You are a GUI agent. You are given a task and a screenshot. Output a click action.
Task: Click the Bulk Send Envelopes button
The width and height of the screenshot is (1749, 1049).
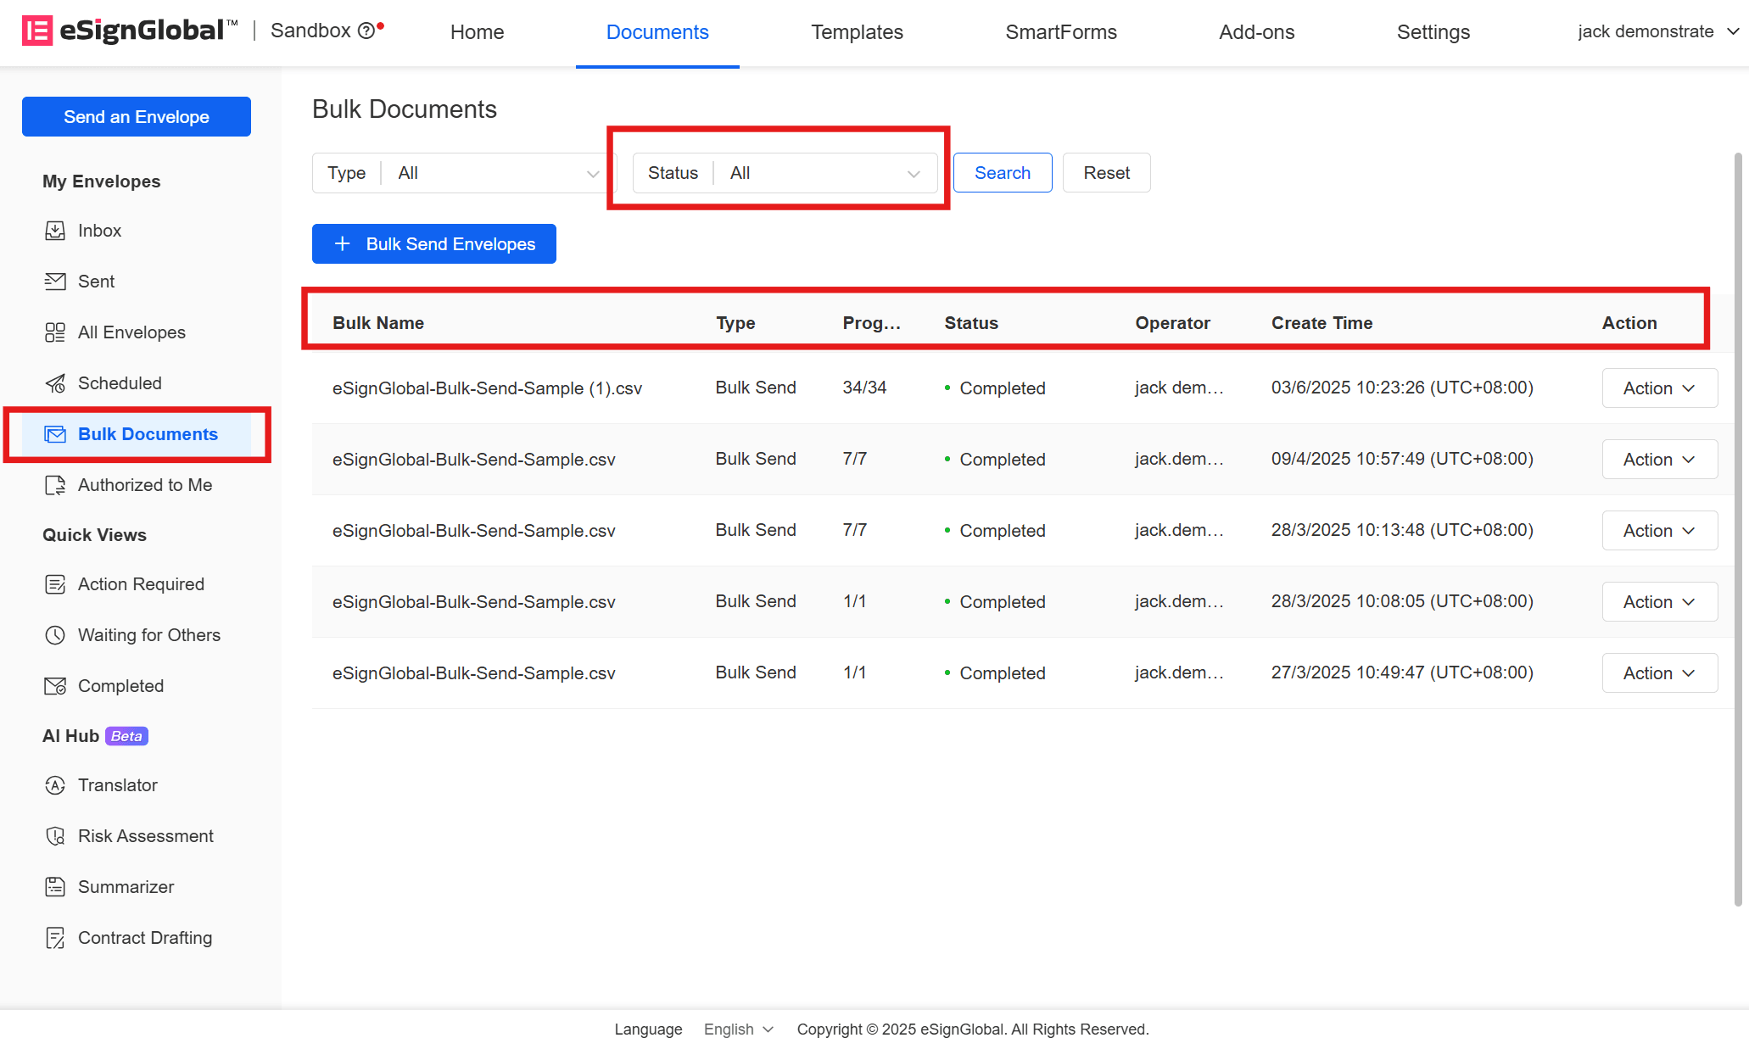pos(434,244)
